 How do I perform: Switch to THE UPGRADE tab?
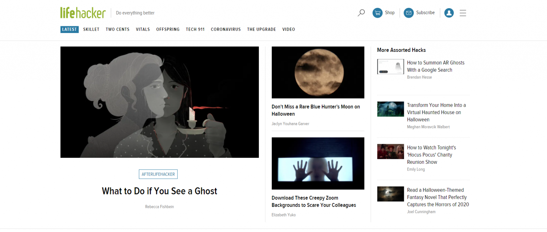[x=261, y=29]
